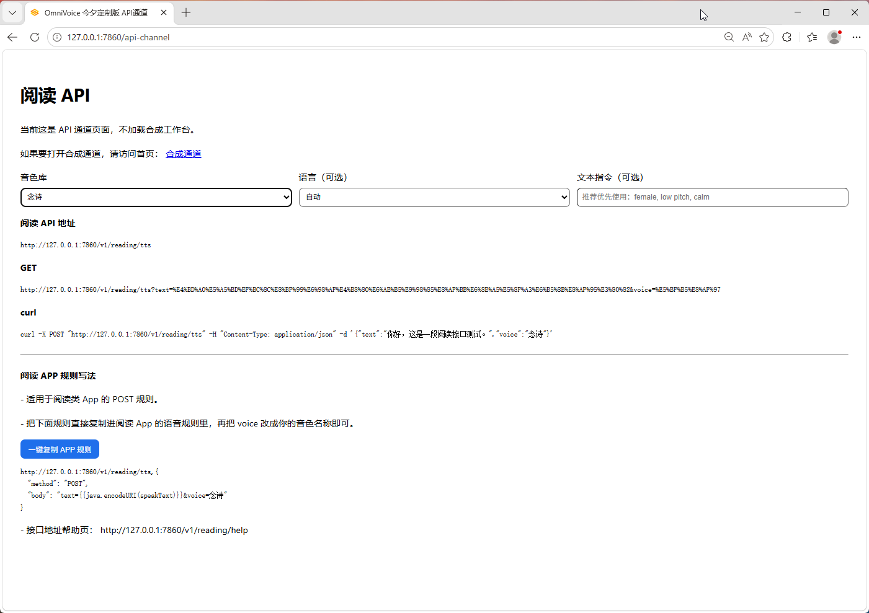
Task: Close the OmniVoice tab
Action: [x=164, y=12]
